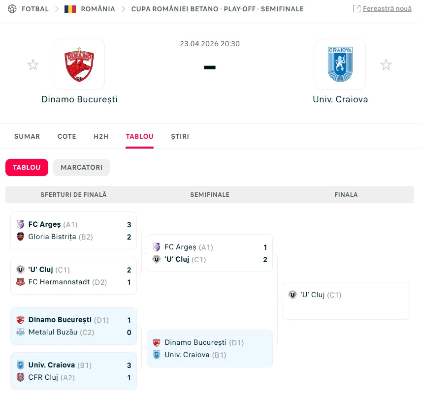
Task: Click the Romania flag icon
Action: 70,9
